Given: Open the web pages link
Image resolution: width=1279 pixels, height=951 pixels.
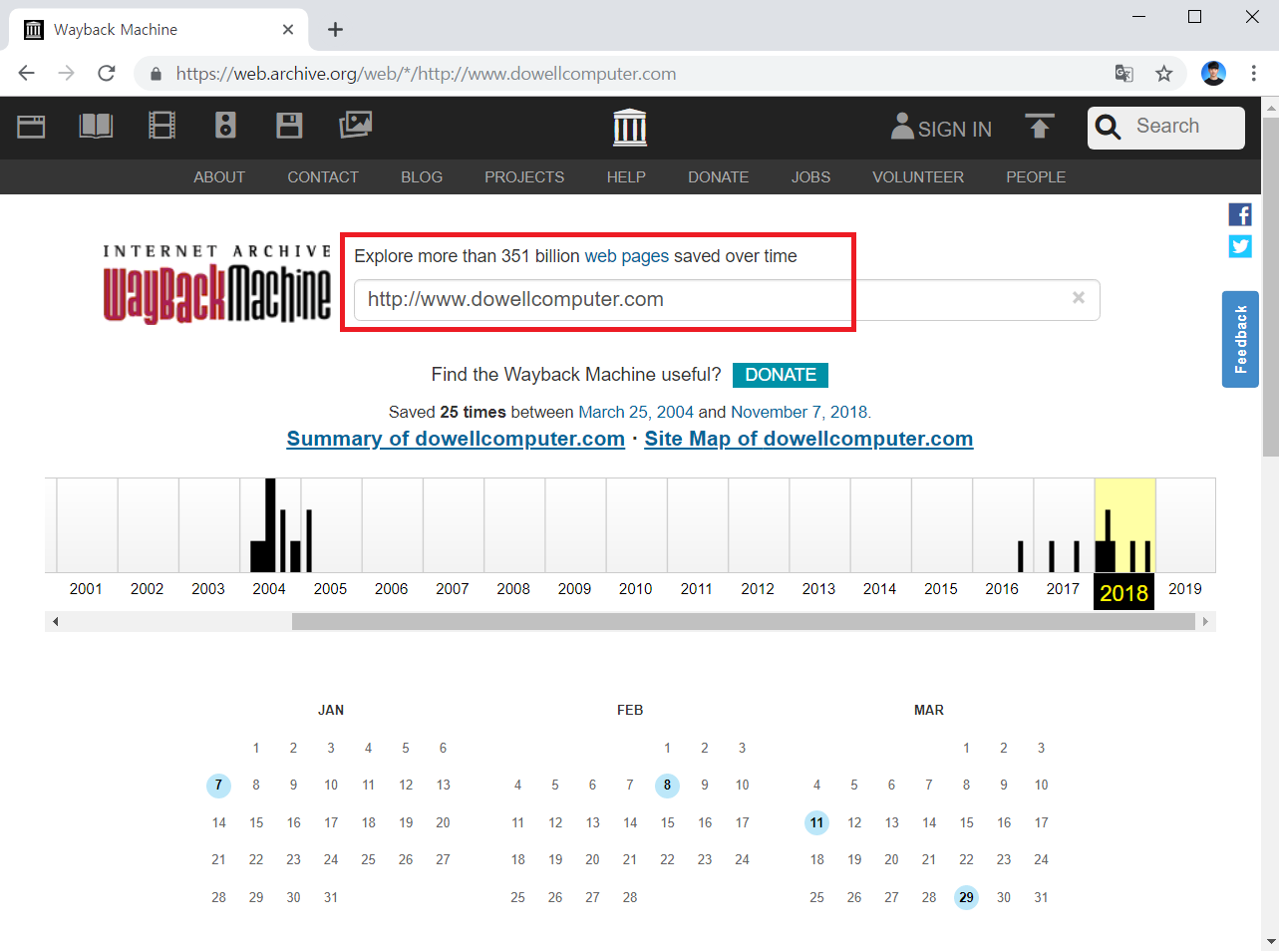Looking at the screenshot, I should (x=627, y=256).
